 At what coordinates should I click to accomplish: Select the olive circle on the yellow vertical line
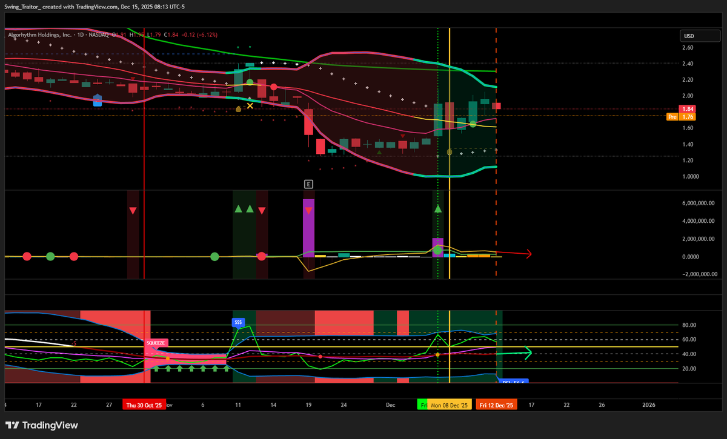(x=450, y=153)
